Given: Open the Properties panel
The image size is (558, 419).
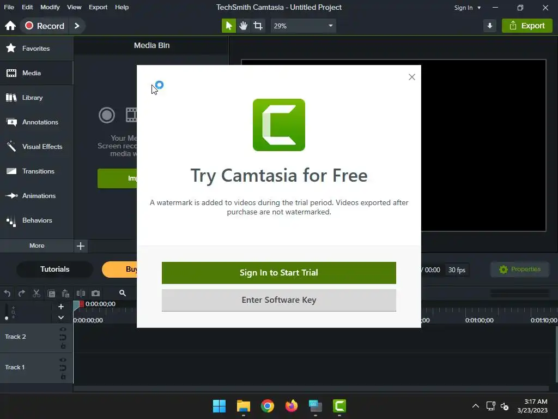Looking at the screenshot, I should click(520, 270).
